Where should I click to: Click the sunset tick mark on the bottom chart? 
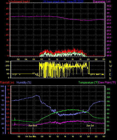click(x=90, y=130)
